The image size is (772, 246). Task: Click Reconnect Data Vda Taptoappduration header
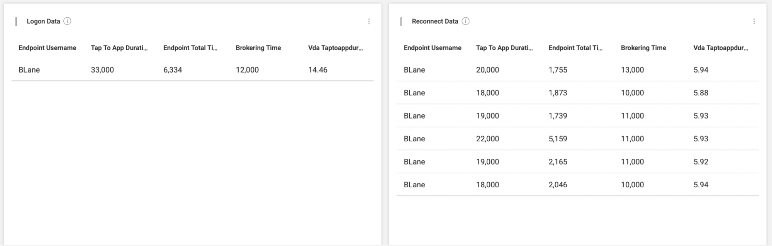721,48
